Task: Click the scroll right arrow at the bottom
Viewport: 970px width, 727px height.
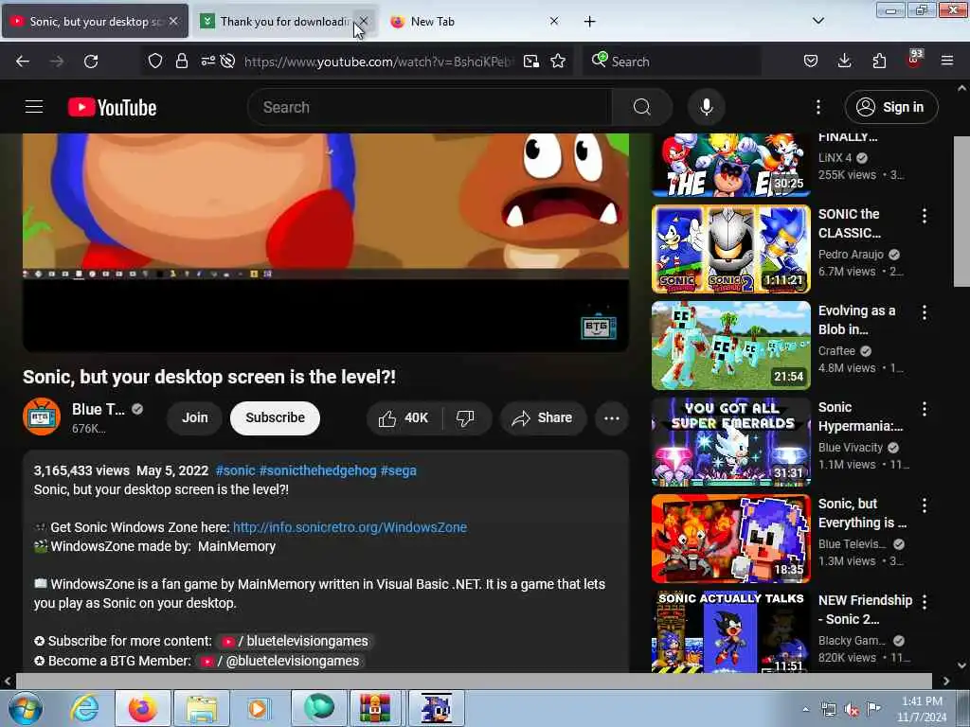Action: [x=946, y=681]
